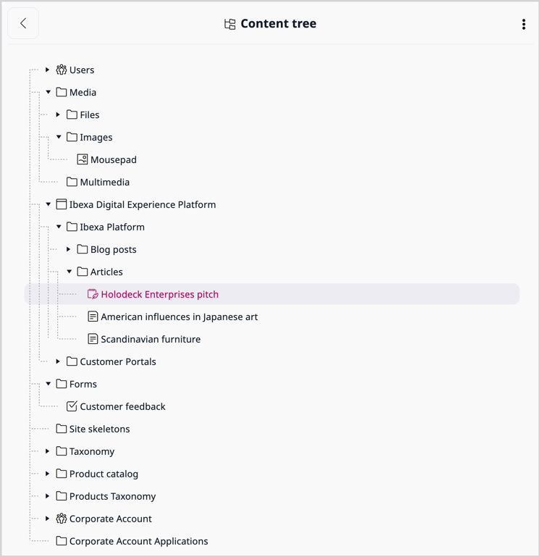Click the Content tree header icon

pos(230,24)
